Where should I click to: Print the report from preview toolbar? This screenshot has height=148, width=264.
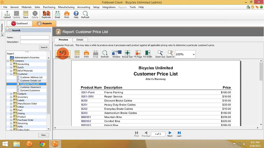pyautogui.click(x=86, y=54)
